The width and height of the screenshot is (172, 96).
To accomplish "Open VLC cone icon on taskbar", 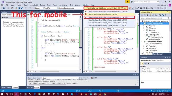I will [100, 94].
